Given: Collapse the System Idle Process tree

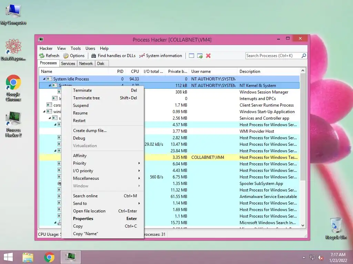Looking at the screenshot, I should 44,79.
